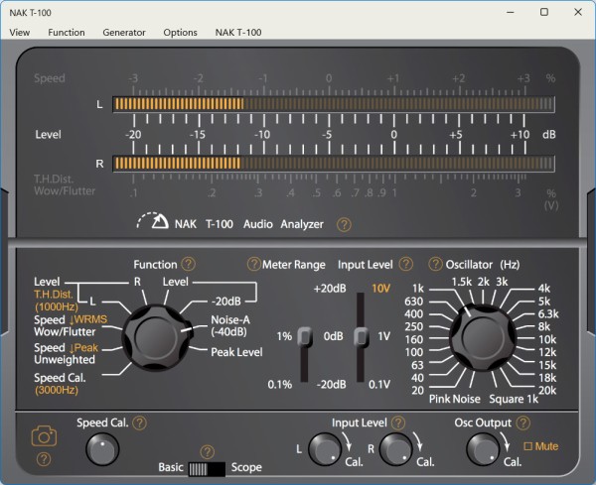Image resolution: width=596 pixels, height=485 pixels.
Task: Click the Input Level slider handle
Action: pos(362,336)
